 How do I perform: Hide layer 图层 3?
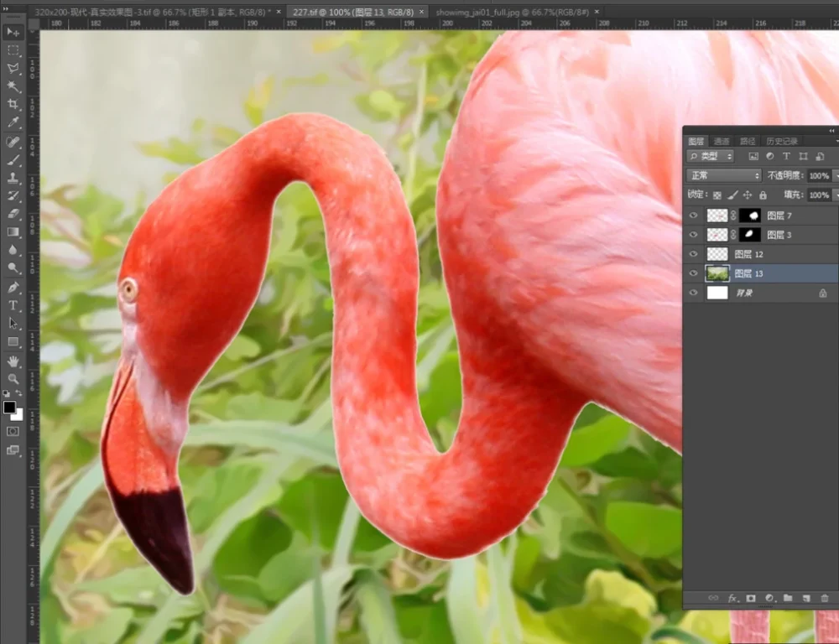point(694,235)
